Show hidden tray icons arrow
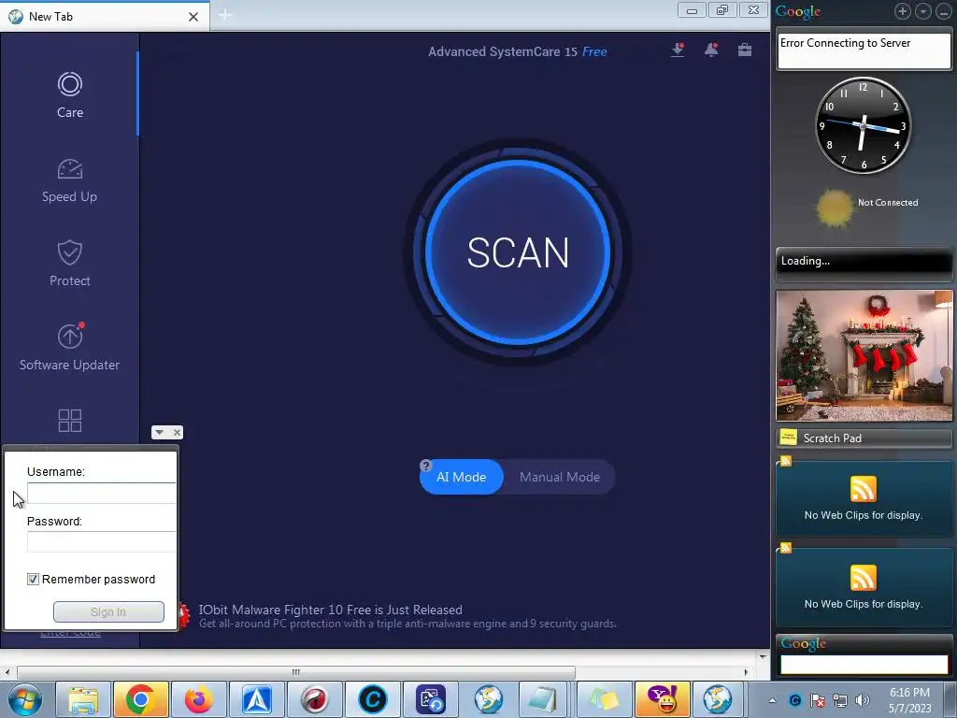The width and height of the screenshot is (957, 718). click(x=772, y=700)
